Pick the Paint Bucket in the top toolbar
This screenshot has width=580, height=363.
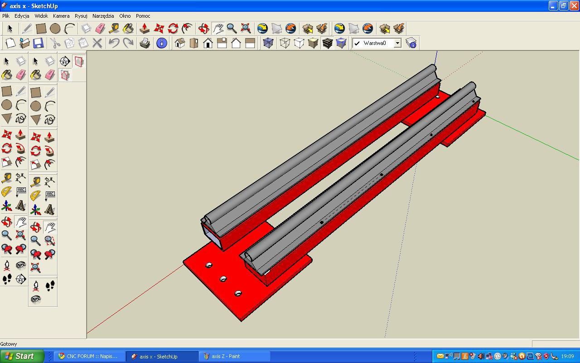coord(128,29)
